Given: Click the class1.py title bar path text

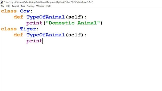Looking at the screenshot, I should pos(49,2).
